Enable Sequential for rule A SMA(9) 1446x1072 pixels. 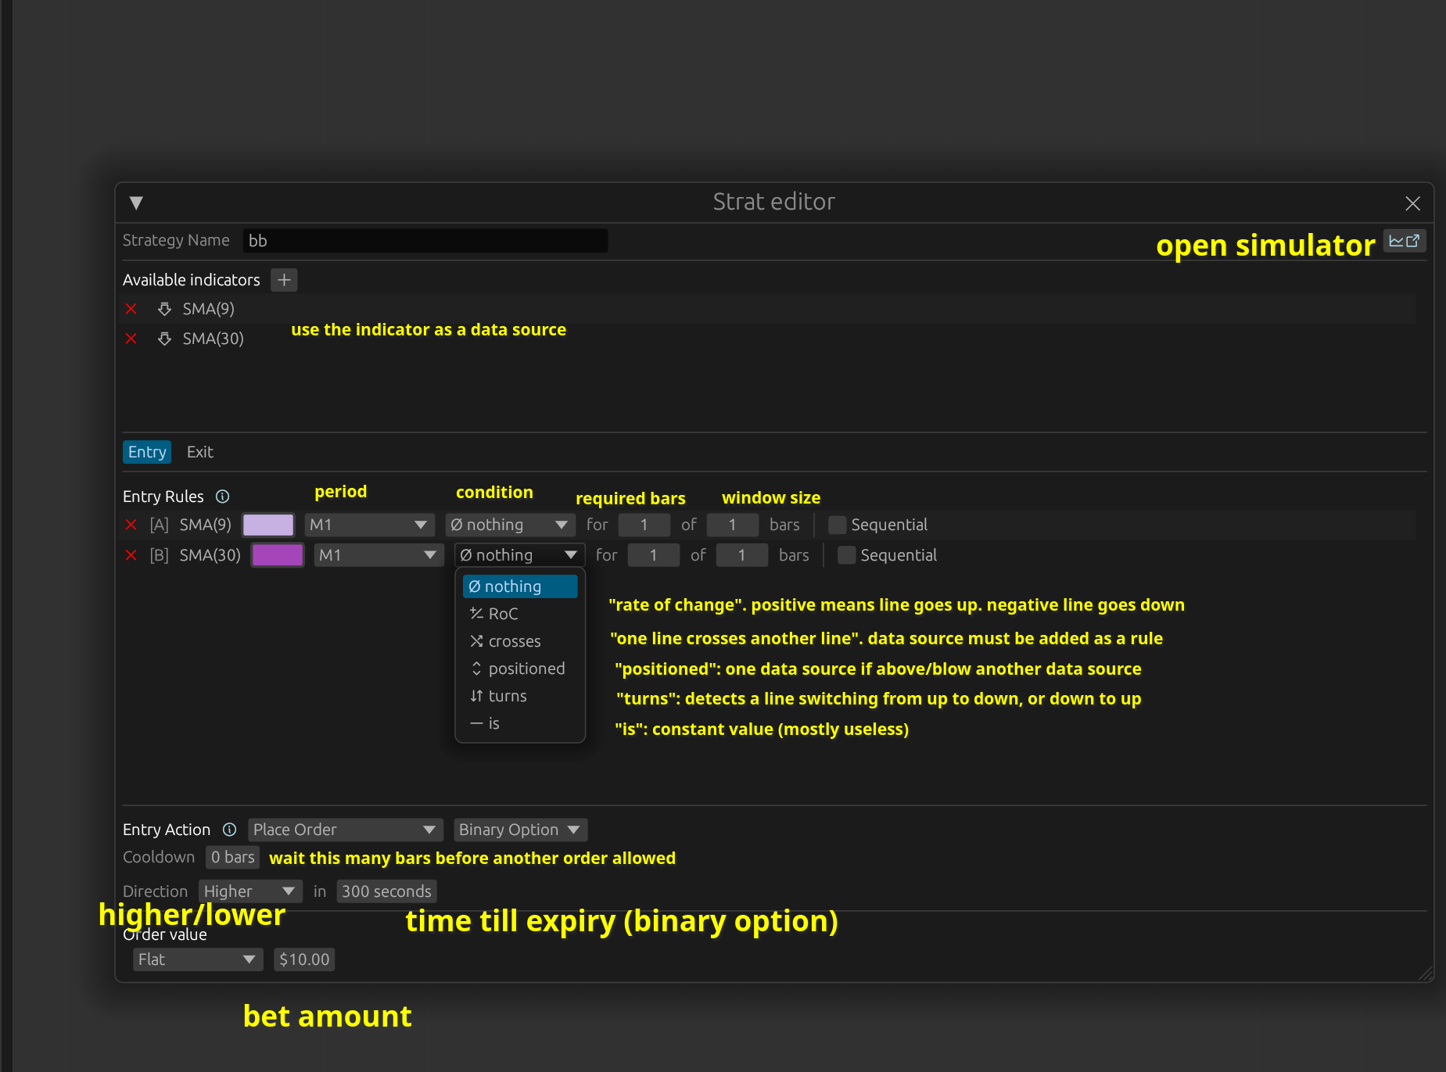(x=837, y=525)
